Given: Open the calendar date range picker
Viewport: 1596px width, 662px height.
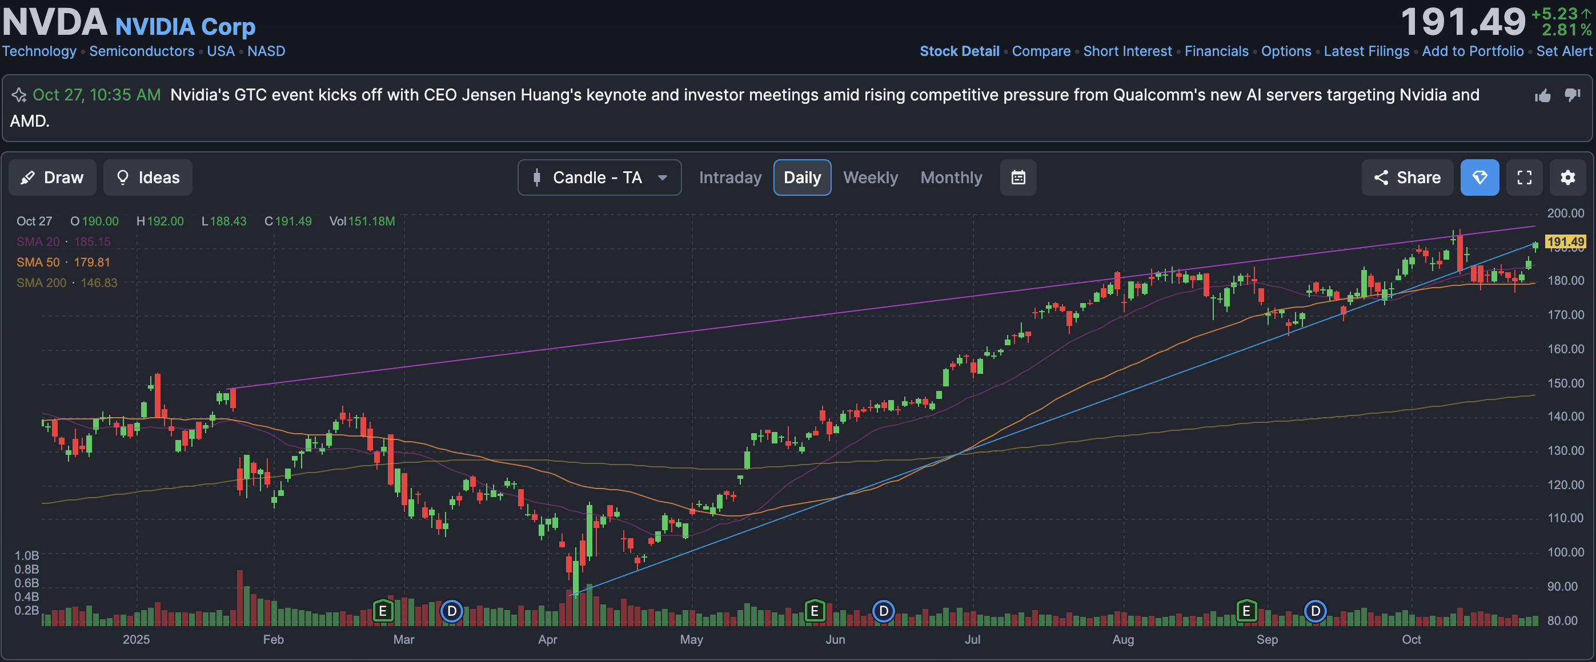Looking at the screenshot, I should (1018, 177).
